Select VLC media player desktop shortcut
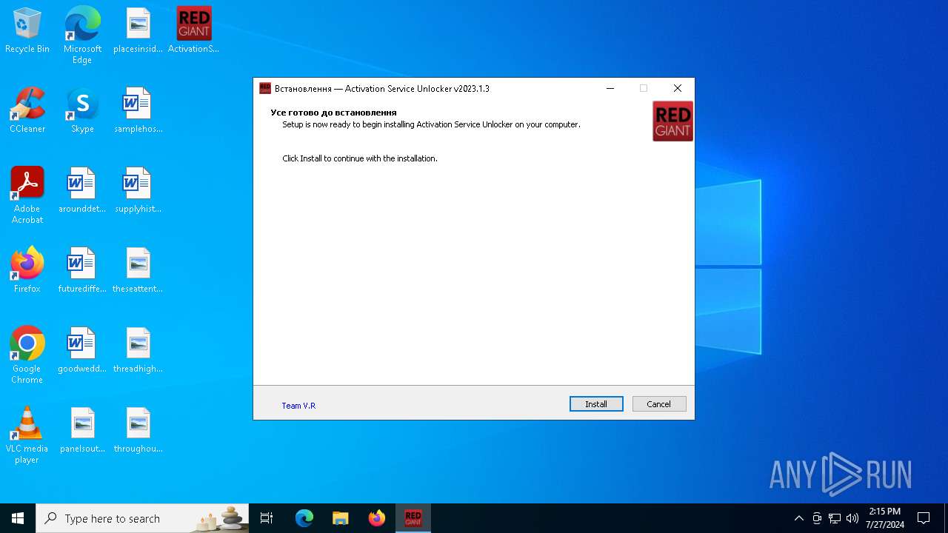Viewport: 948px width, 533px height. pyautogui.click(x=27, y=435)
